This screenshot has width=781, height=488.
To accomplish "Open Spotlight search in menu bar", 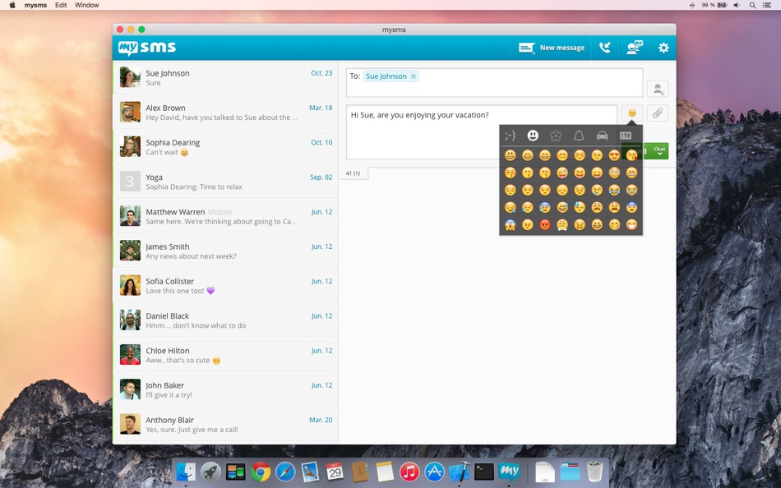I will click(x=752, y=5).
